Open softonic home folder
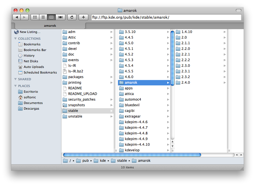The image size is (255, 186). tap(27, 97)
